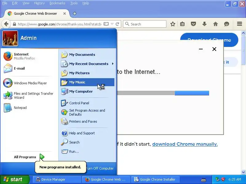Click the installer progress bar

click(x=163, y=93)
